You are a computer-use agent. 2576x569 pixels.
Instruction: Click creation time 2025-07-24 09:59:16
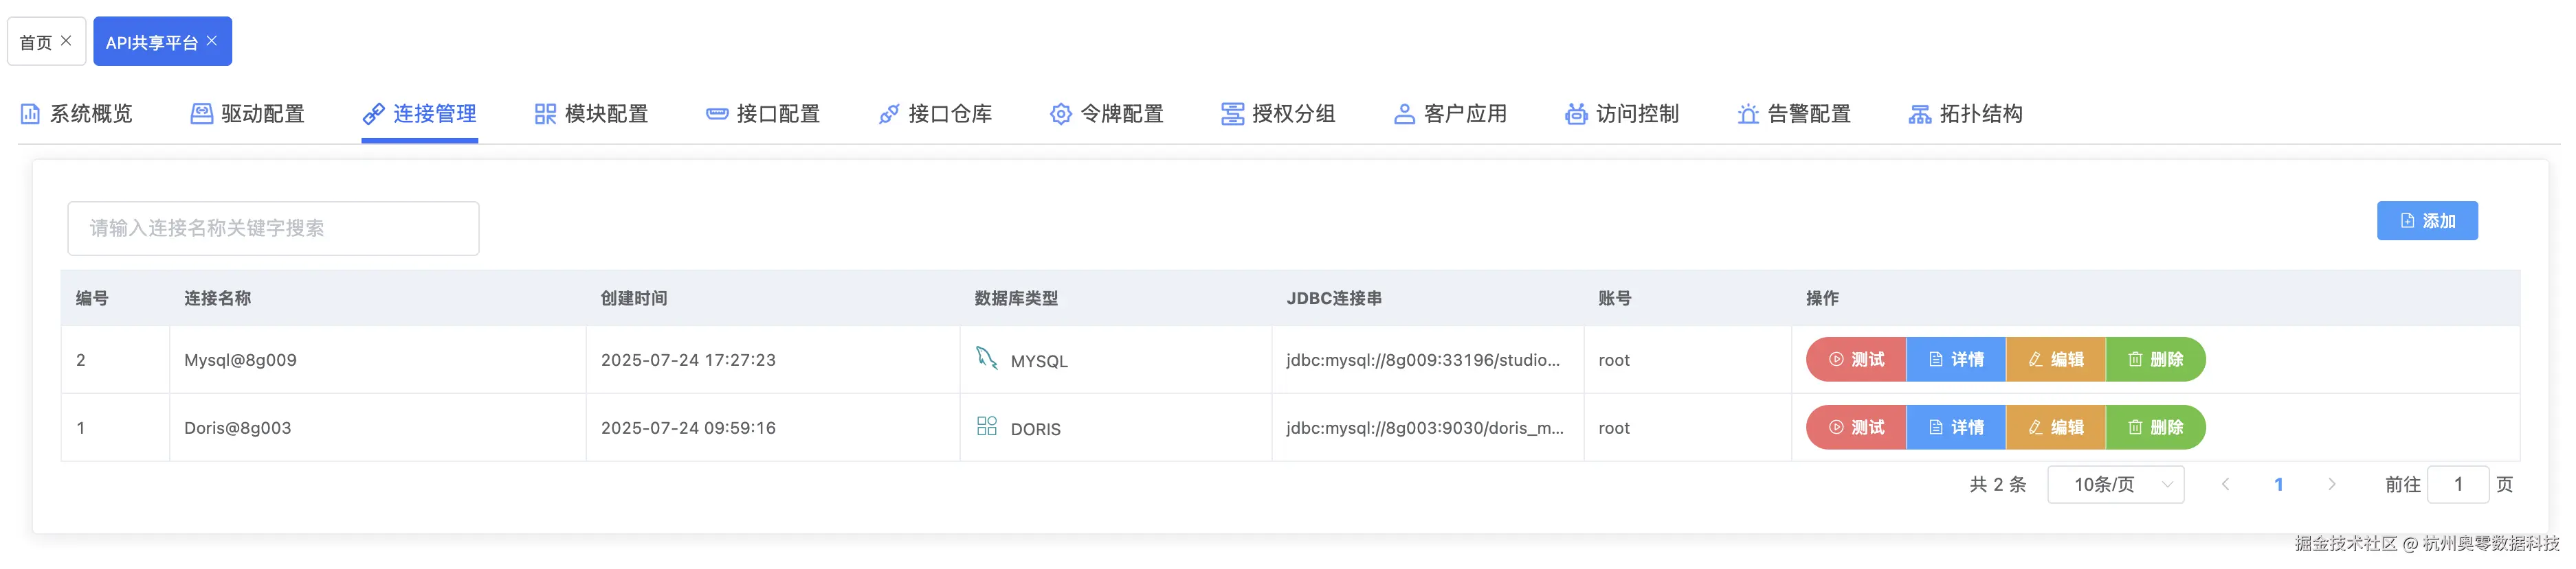688,428
